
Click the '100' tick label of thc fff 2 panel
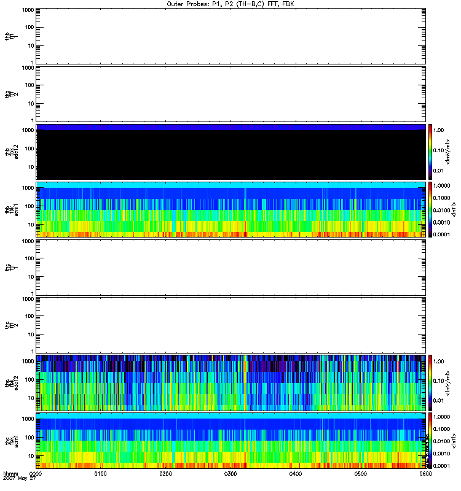click(x=30, y=316)
